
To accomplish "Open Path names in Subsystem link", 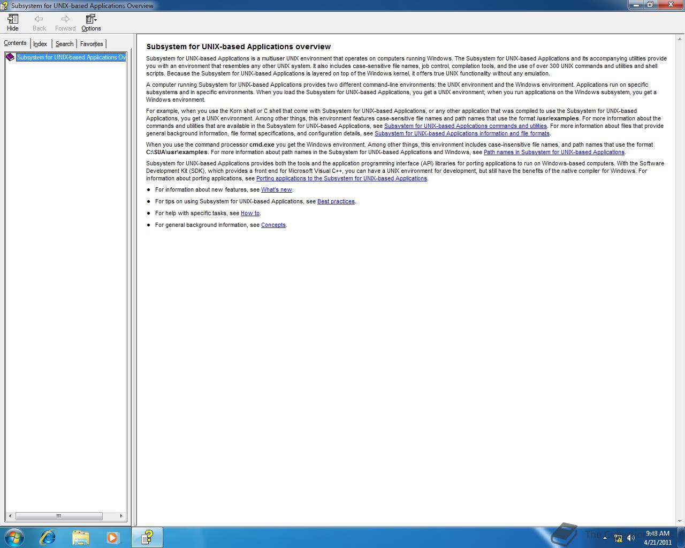I will (554, 152).
